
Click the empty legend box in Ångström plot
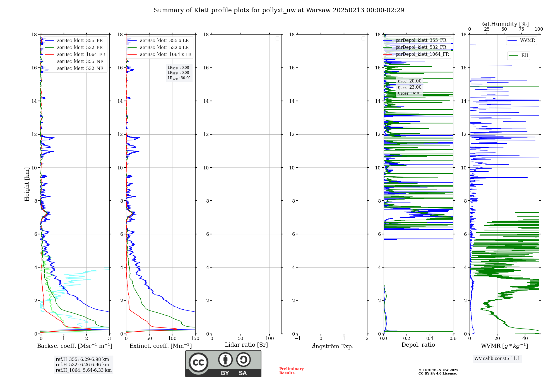click(x=363, y=38)
